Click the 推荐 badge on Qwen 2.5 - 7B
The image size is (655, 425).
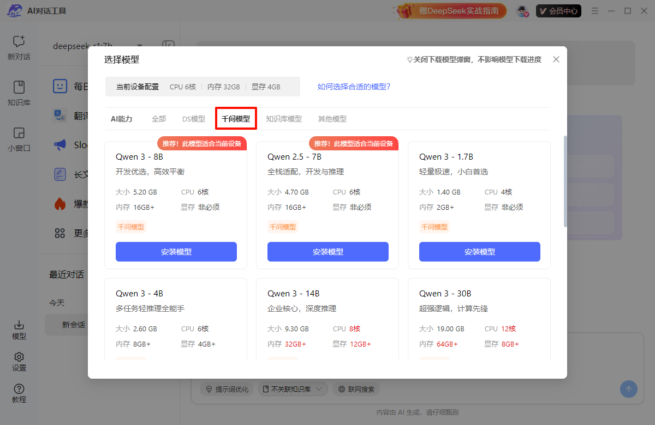(x=354, y=143)
